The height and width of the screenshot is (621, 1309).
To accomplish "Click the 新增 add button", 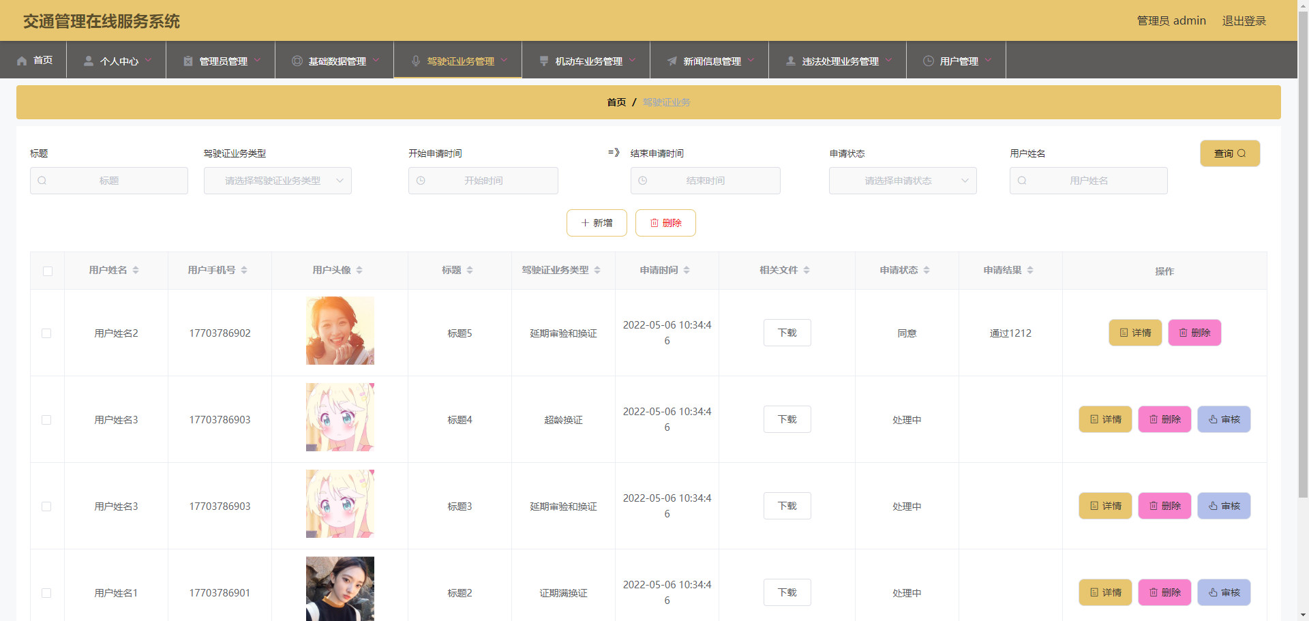I will (597, 223).
